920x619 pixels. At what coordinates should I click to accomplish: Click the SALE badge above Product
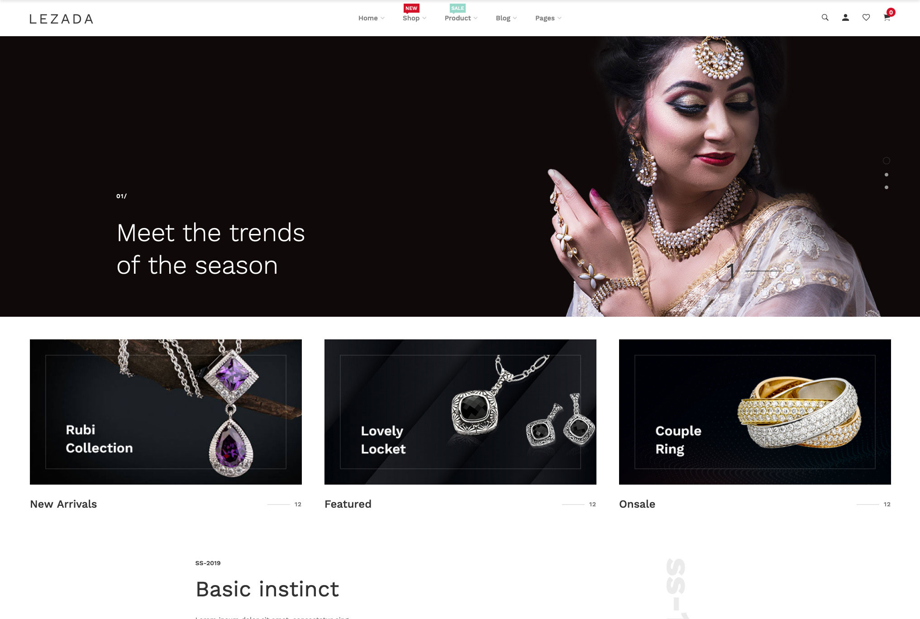[x=458, y=8]
